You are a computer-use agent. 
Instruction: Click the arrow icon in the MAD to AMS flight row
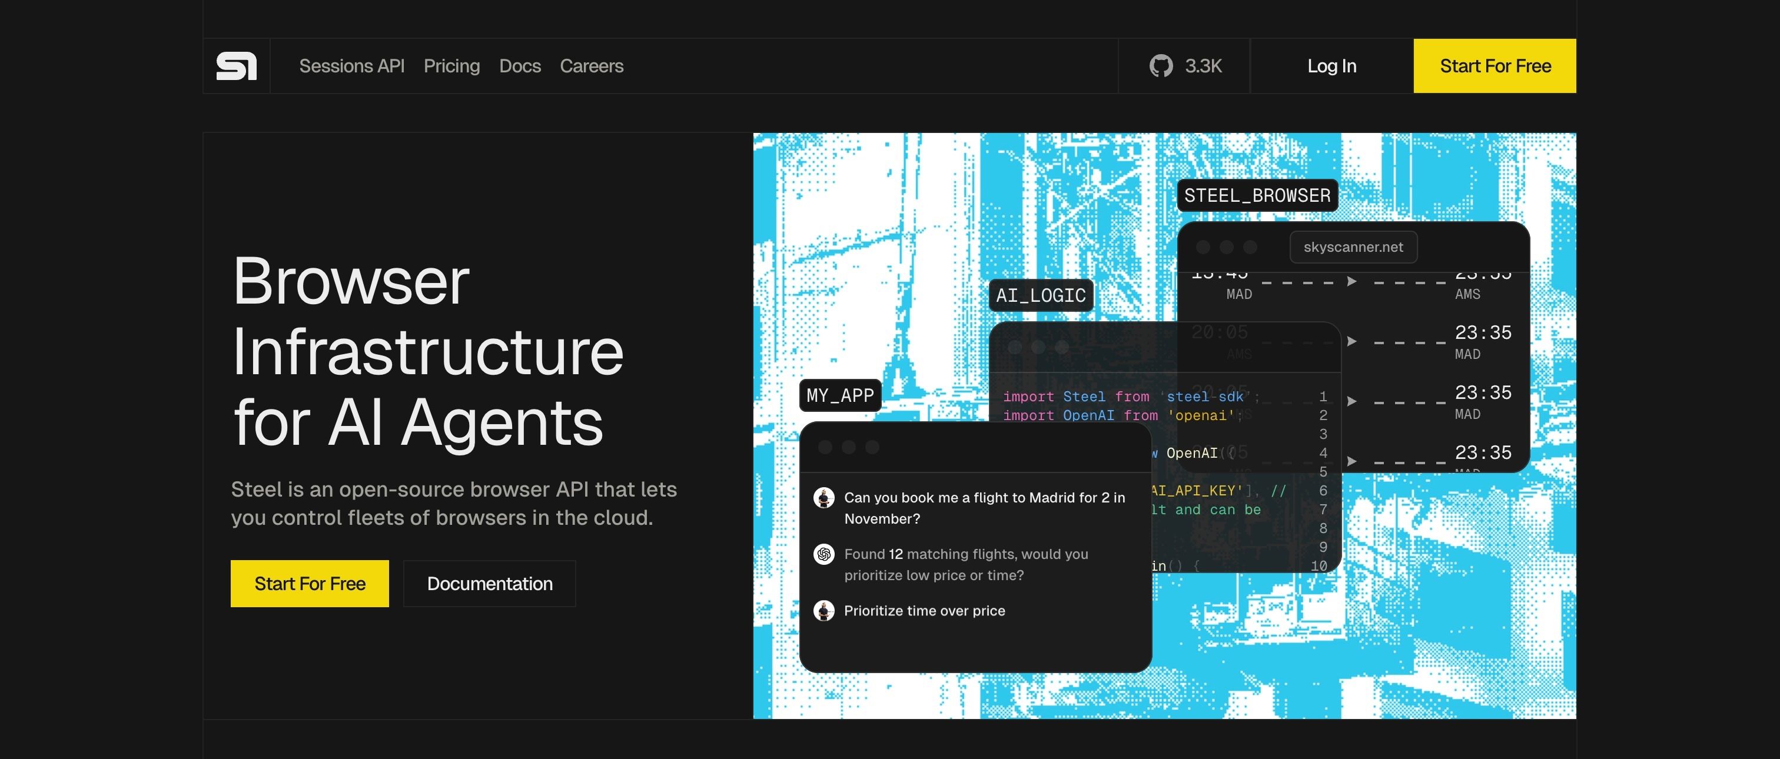pyautogui.click(x=1351, y=281)
